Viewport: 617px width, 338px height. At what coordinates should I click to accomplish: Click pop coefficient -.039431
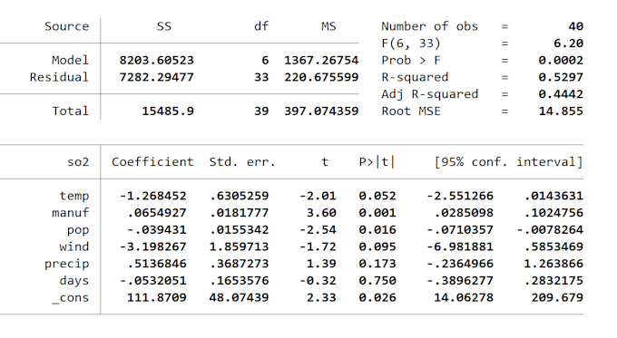(157, 229)
